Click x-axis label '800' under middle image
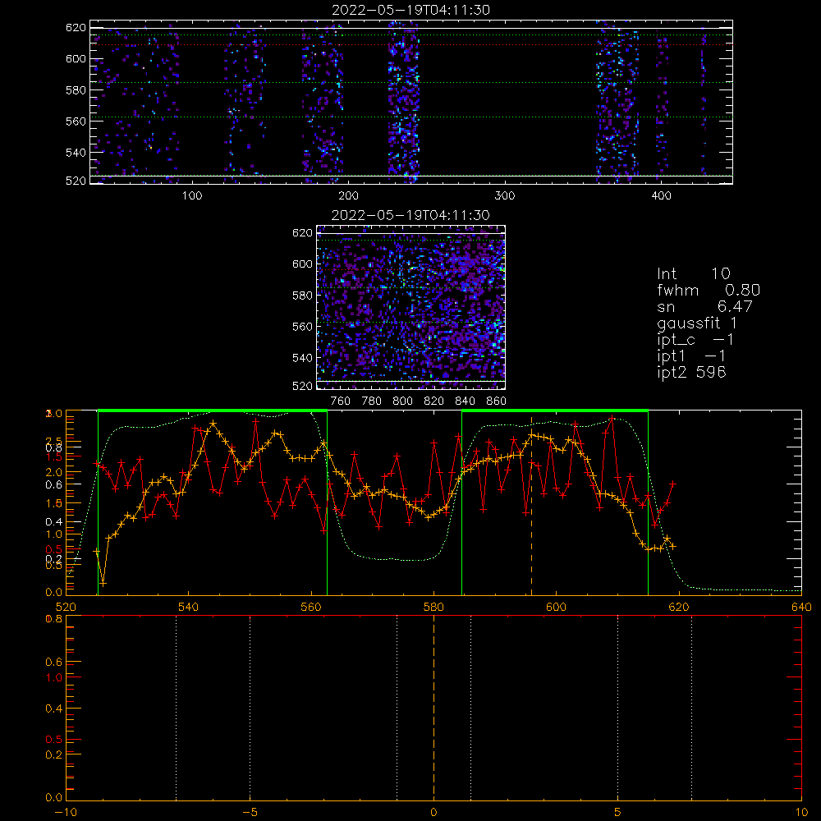 [402, 401]
